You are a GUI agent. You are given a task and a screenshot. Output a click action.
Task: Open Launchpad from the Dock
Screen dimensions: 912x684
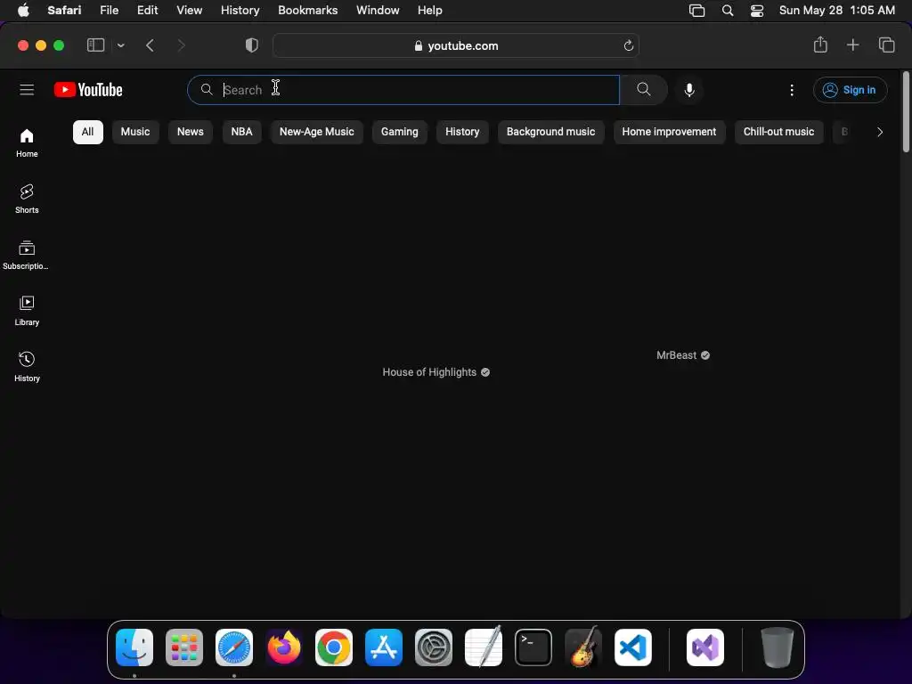coord(184,647)
